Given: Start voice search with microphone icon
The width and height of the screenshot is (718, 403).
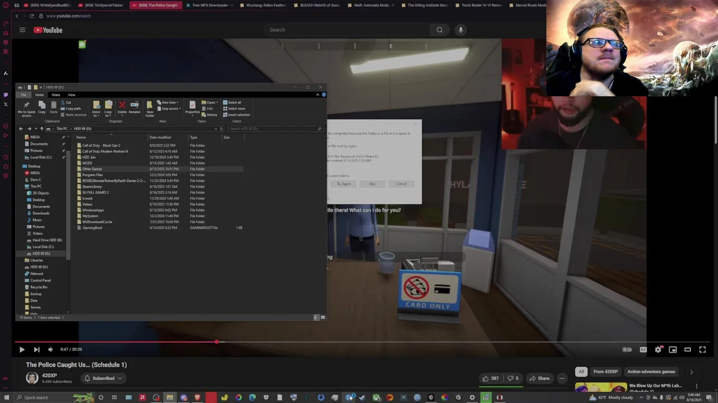Looking at the screenshot, I should tap(461, 30).
